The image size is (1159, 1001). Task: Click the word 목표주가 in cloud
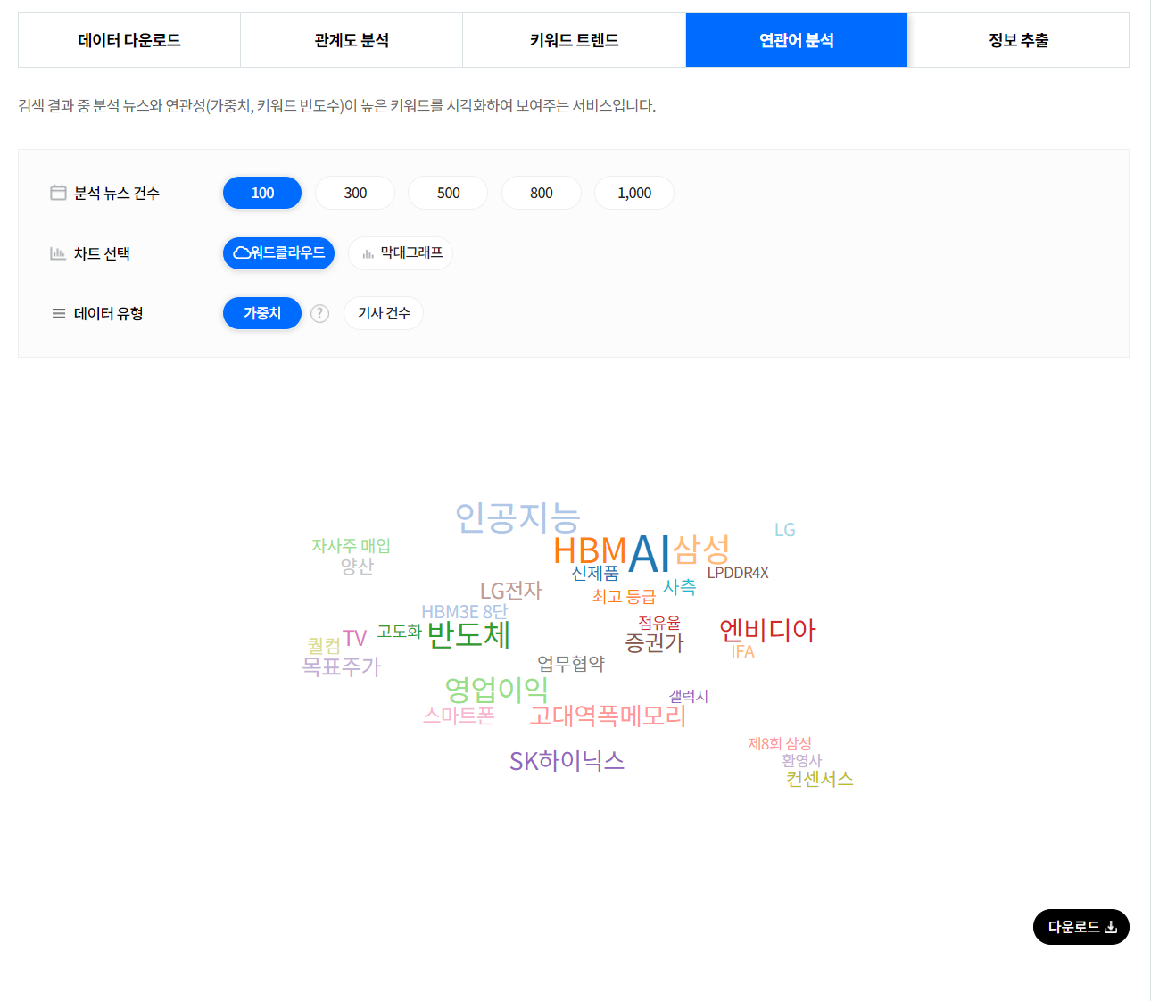(x=342, y=666)
